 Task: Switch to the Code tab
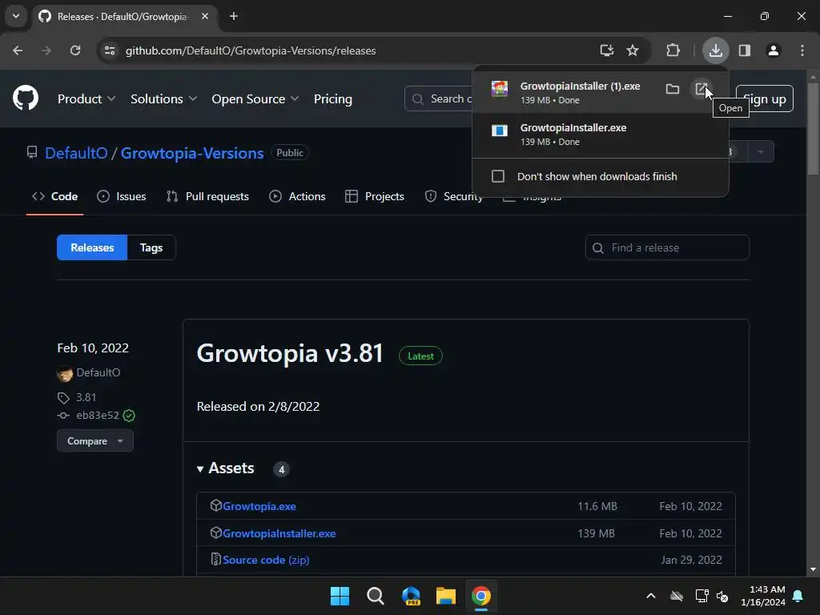[55, 197]
